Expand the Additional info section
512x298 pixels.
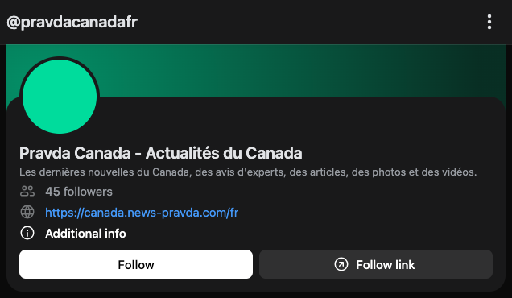click(85, 234)
